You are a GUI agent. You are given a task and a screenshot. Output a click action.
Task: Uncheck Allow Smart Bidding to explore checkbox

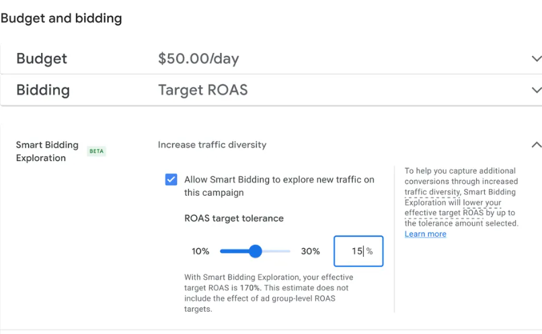pos(171,180)
